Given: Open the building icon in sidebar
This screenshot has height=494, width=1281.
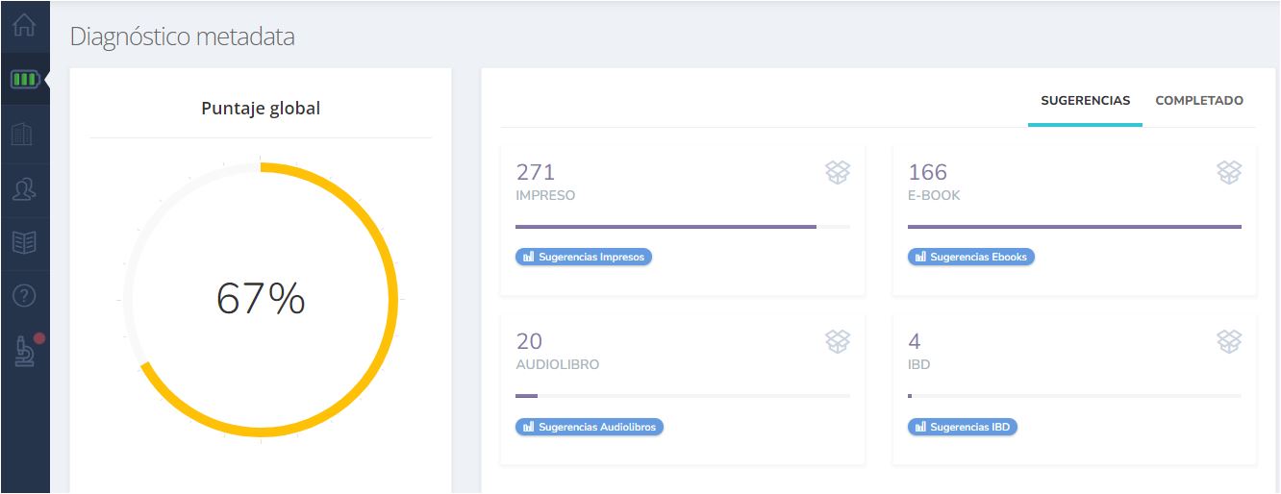Looking at the screenshot, I should [23, 135].
